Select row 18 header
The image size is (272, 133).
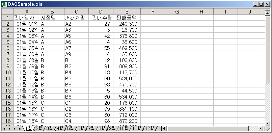pyautogui.click(x=8, y=121)
